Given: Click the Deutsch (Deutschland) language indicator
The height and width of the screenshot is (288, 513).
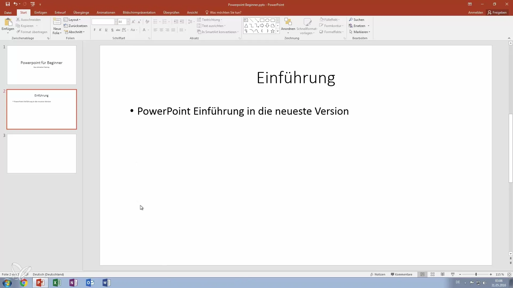Looking at the screenshot, I should click(48, 274).
